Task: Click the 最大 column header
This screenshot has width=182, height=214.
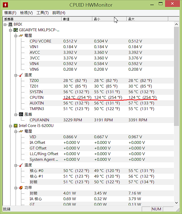Action: [x=147, y=19]
